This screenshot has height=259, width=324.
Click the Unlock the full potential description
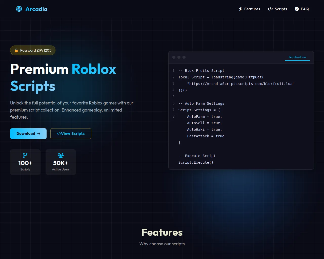coord(72,110)
